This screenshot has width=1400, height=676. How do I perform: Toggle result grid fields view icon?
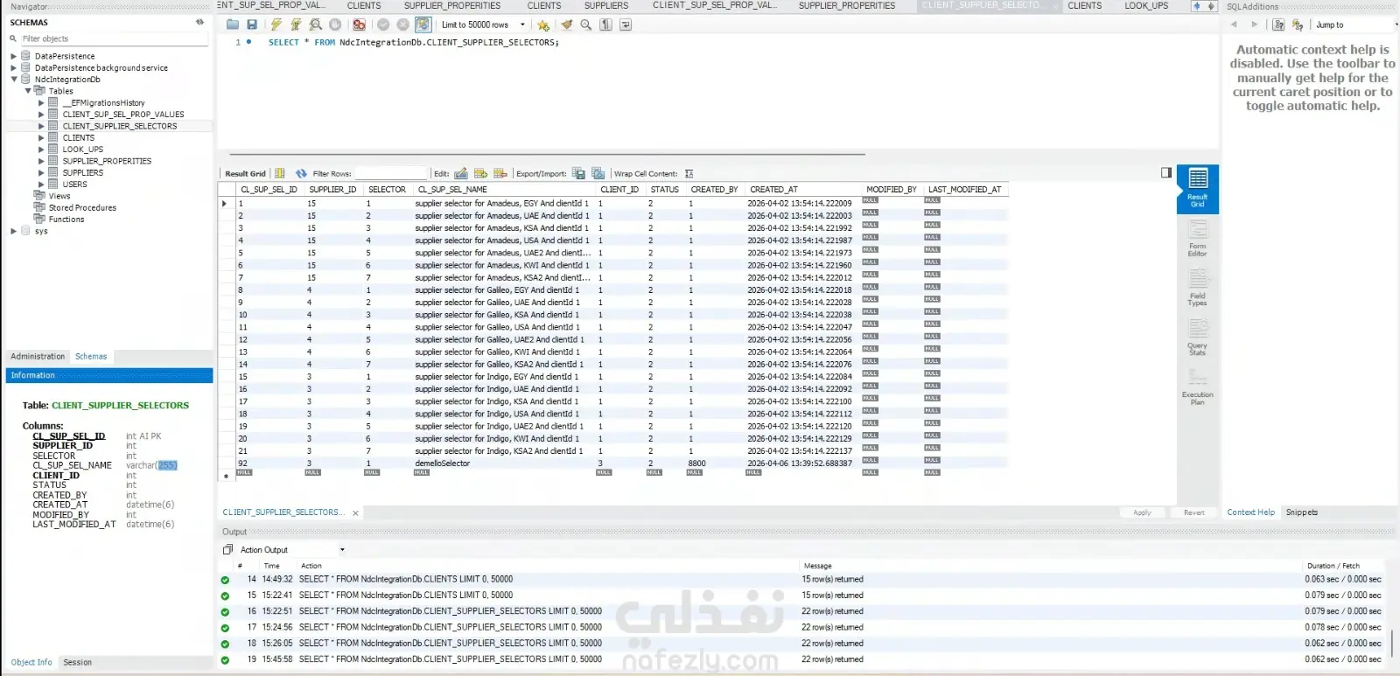(280, 173)
